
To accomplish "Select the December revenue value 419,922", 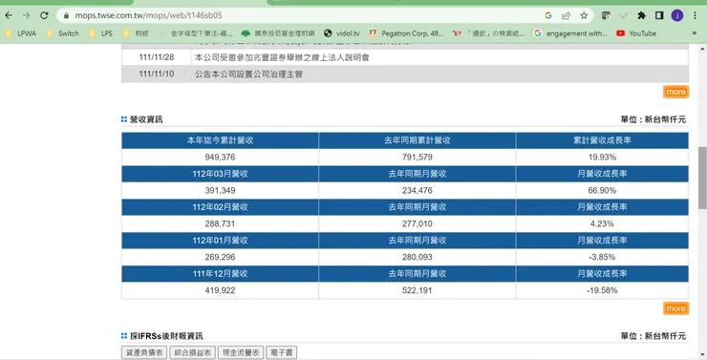I will tap(220, 290).
